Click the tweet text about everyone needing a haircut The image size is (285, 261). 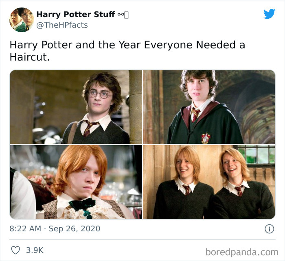(x=127, y=51)
